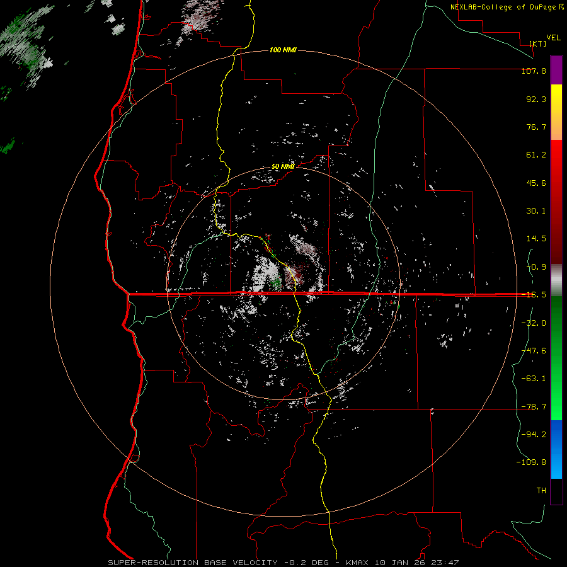
Task: Click the -78.7 velocity scale value
Action: [534, 407]
